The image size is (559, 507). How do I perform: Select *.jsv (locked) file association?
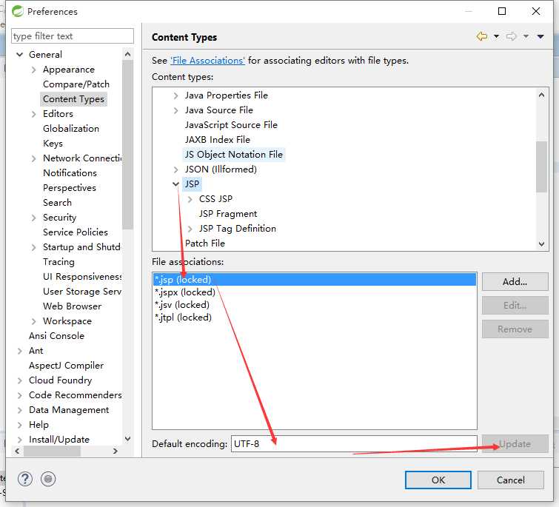tap(315, 305)
